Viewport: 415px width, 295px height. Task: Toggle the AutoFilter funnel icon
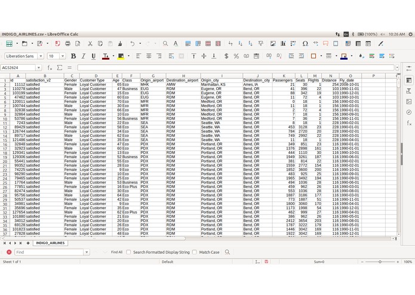point(261,44)
